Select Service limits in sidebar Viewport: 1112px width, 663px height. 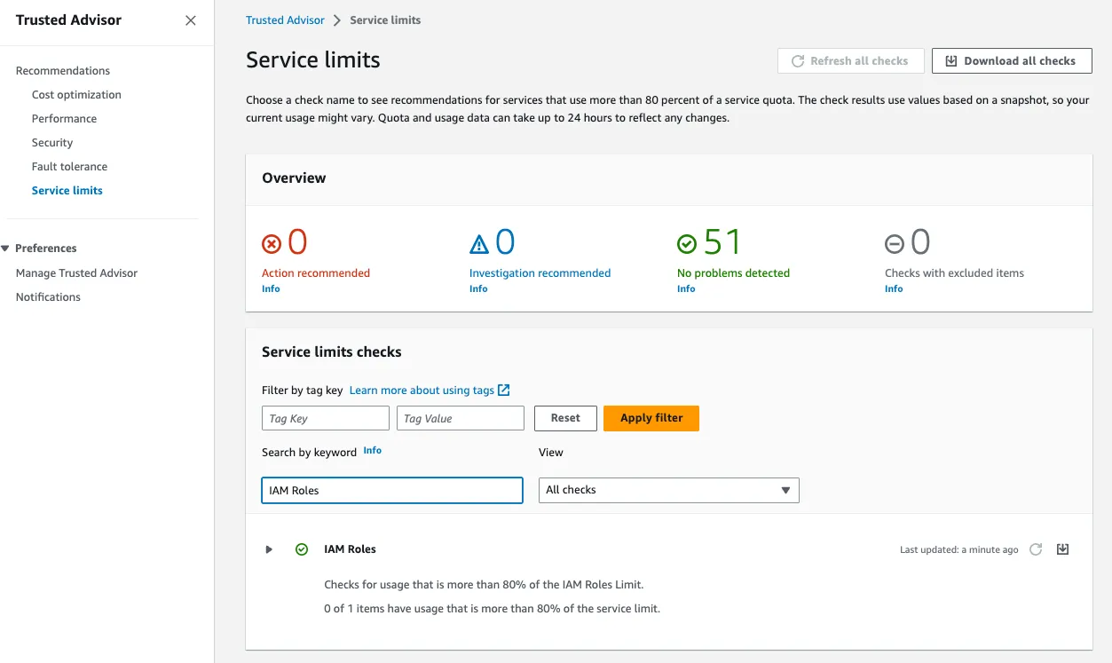point(67,191)
